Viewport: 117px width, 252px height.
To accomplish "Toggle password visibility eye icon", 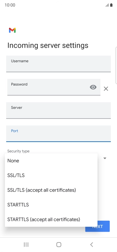I will (93, 87).
